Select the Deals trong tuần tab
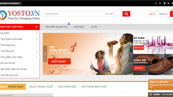Image resolution: width=173 pixels, height=97 pixels. click(41, 87)
